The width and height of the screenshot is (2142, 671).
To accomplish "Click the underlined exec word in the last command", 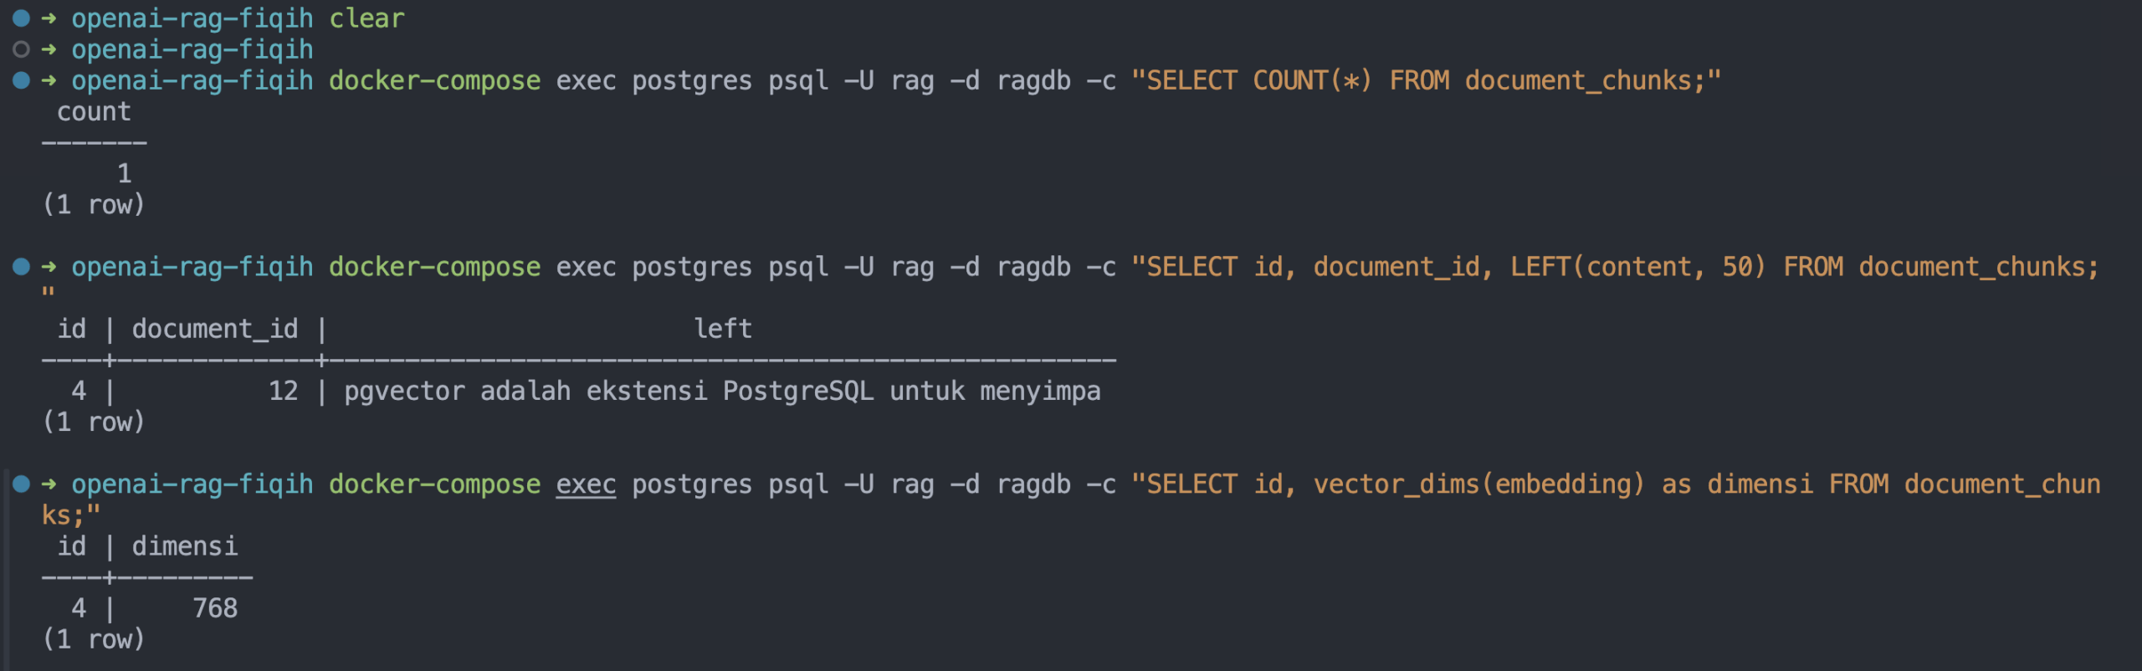I will click(x=586, y=484).
